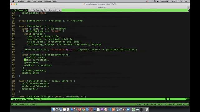The height and width of the screenshot is (112, 200).
Task: Open the Window menu
Action: tap(47, 1)
